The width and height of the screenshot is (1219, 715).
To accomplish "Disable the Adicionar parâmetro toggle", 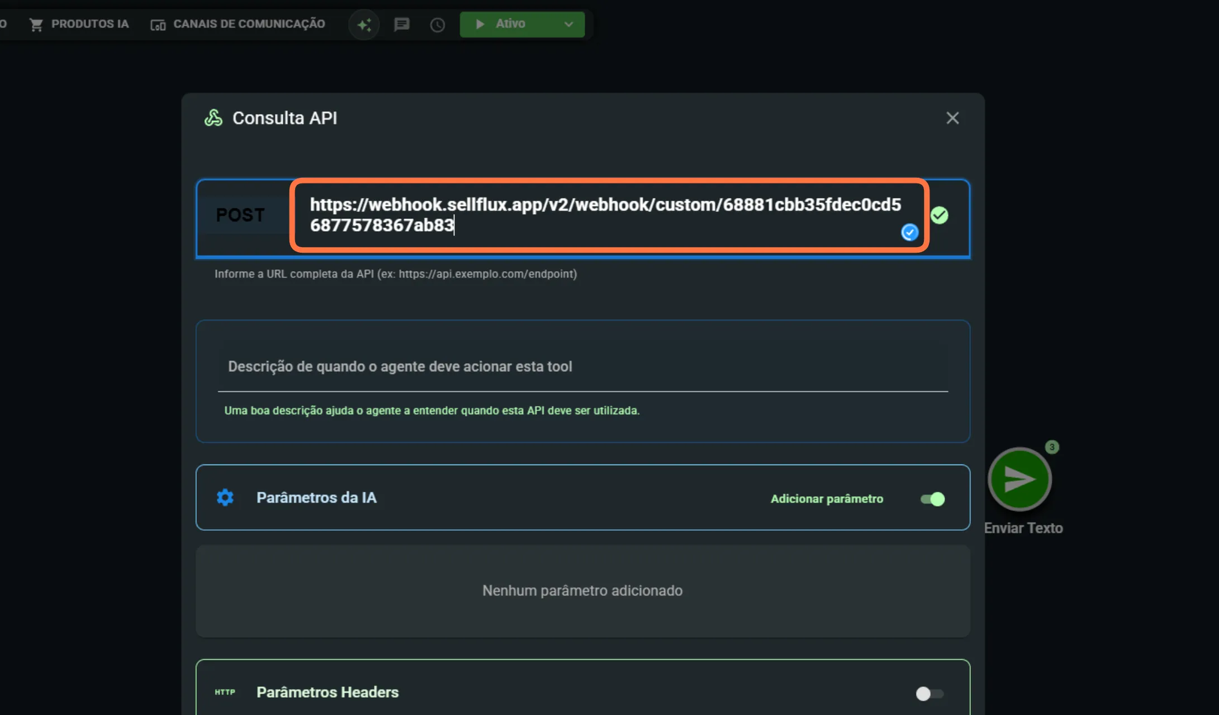I will [932, 499].
